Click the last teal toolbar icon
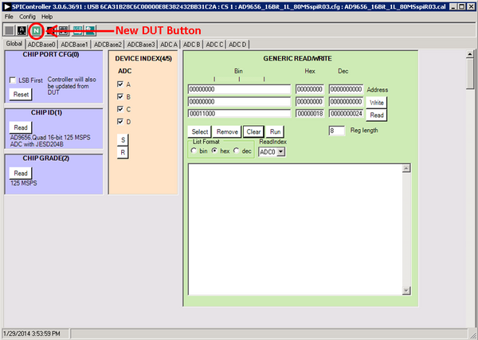Viewport: 478px width, 340px height. pyautogui.click(x=90, y=30)
